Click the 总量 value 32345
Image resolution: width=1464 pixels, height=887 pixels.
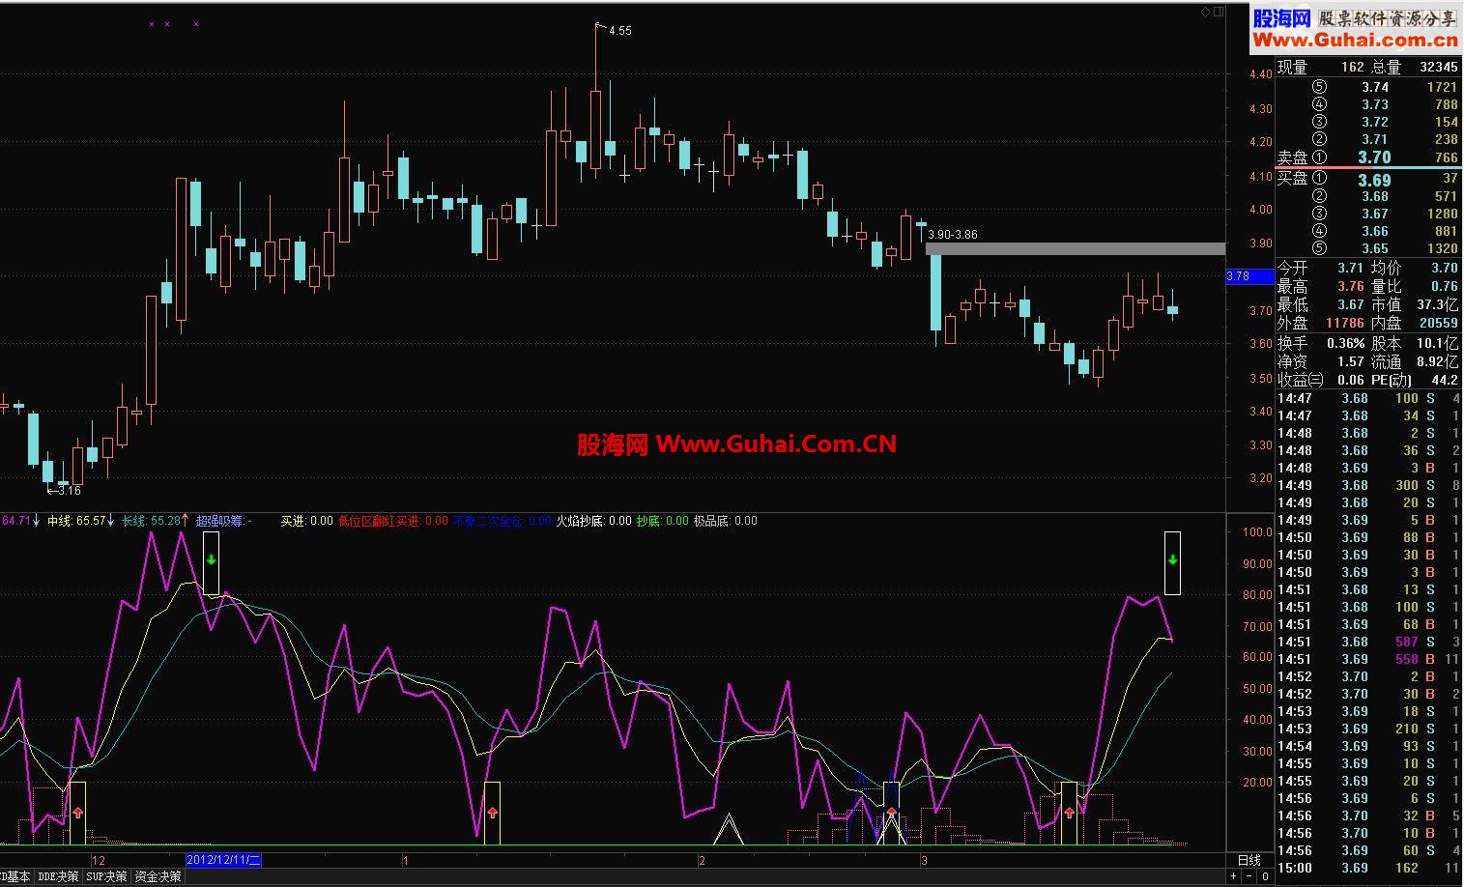[x=1439, y=67]
